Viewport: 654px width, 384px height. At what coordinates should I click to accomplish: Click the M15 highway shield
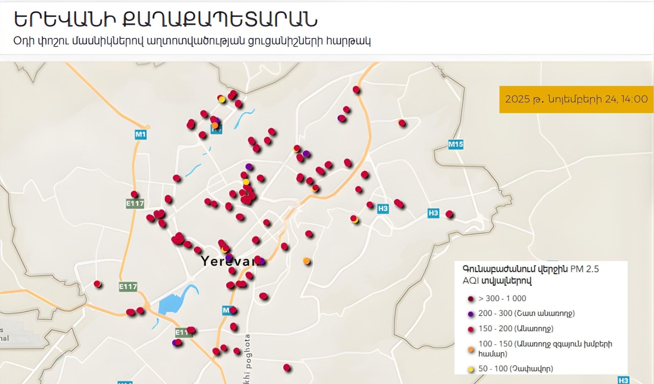tap(455, 144)
